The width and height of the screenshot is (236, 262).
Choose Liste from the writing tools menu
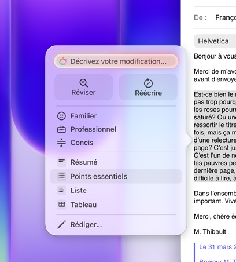pos(116,191)
